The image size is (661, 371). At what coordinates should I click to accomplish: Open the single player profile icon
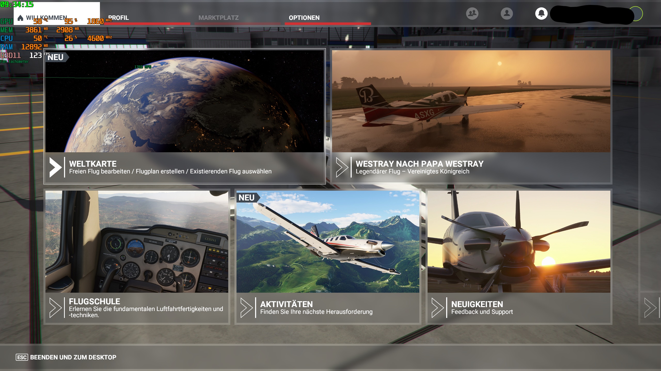point(507,13)
